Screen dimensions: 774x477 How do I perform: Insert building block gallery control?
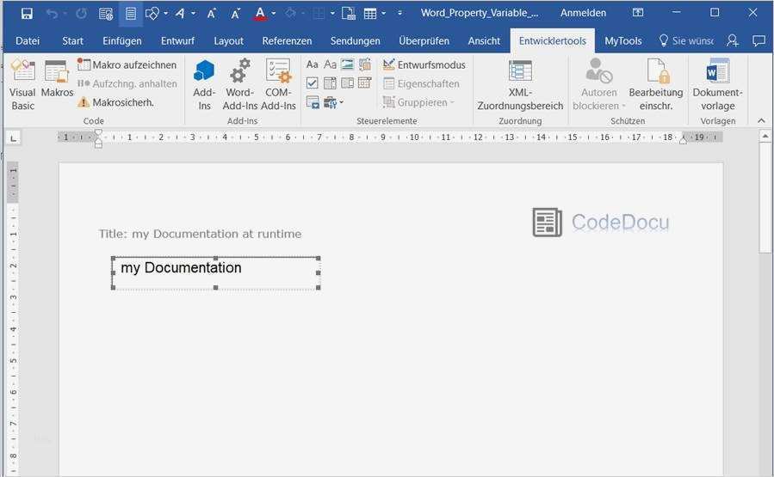[365, 64]
